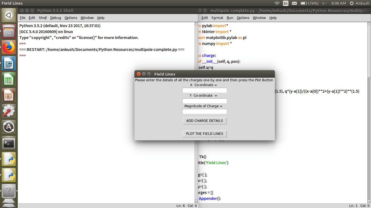Open the Debug menu in Python Shell
The height and width of the screenshot is (208, 371).
tap(55, 18)
